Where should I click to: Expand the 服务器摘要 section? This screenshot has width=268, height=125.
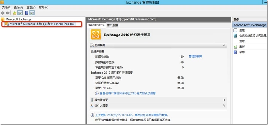click(224, 100)
